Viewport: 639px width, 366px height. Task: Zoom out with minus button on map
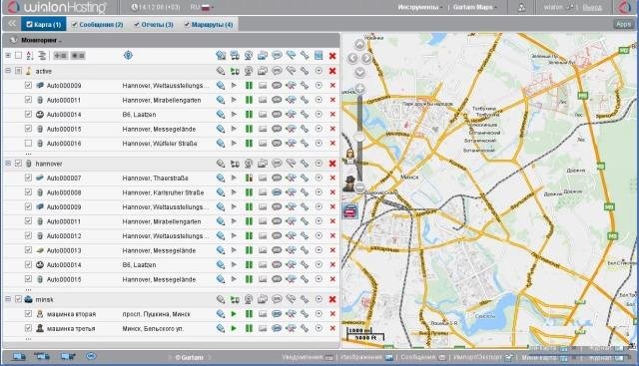(359, 187)
